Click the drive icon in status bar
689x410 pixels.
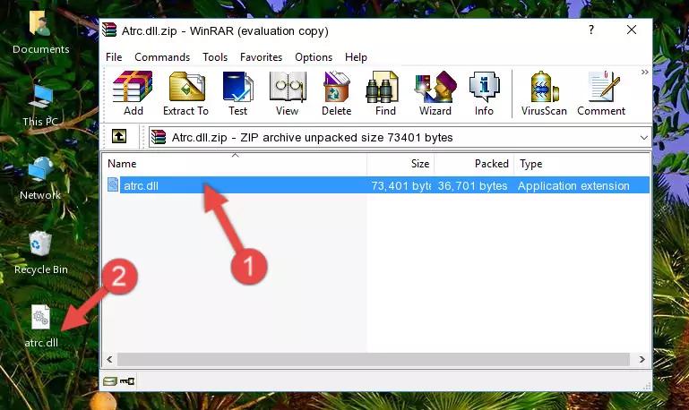110,381
